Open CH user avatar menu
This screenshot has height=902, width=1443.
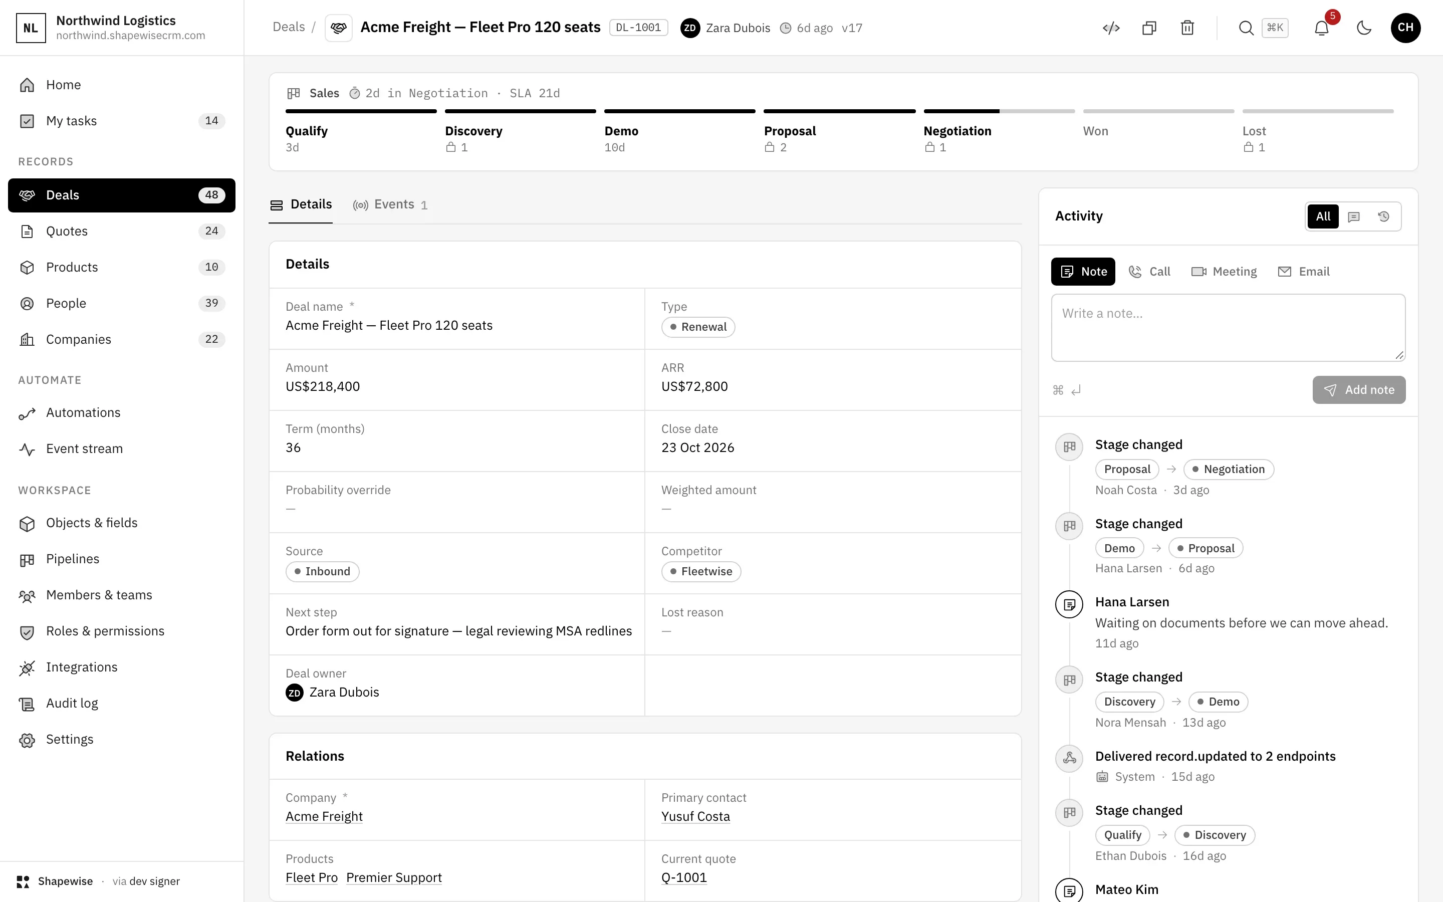[1405, 28]
